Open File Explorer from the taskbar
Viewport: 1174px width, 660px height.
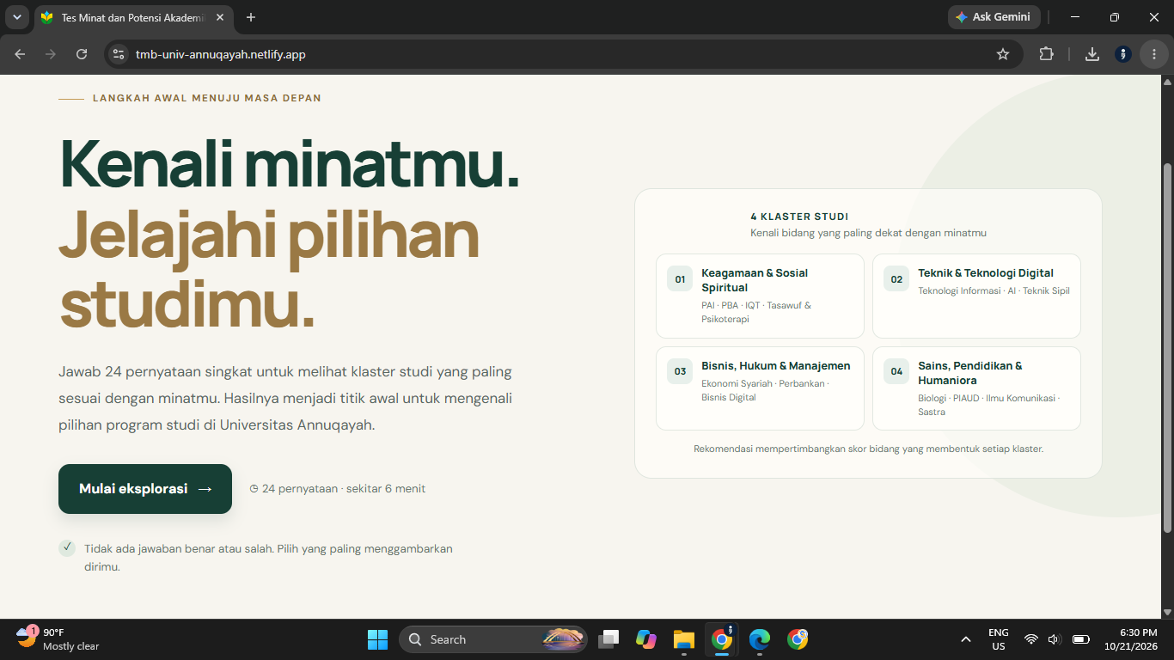tap(683, 639)
